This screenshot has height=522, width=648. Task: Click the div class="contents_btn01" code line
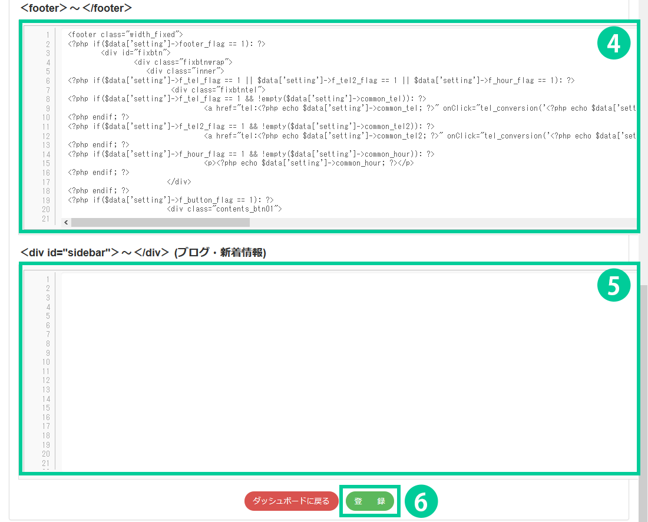[225, 209]
